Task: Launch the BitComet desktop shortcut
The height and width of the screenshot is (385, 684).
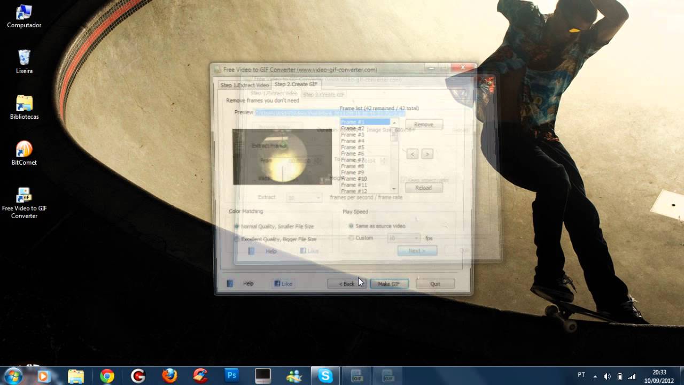Action: 24,153
